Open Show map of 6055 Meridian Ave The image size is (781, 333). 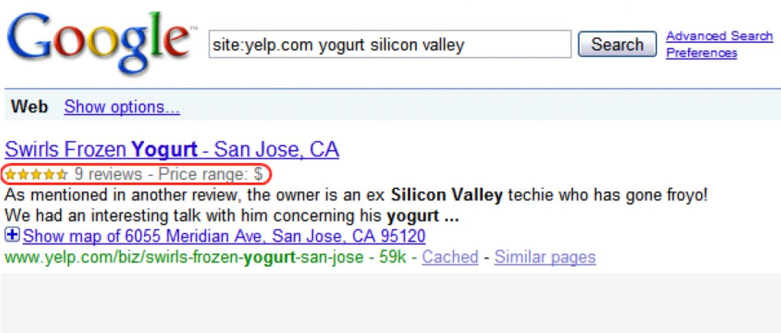[224, 235]
